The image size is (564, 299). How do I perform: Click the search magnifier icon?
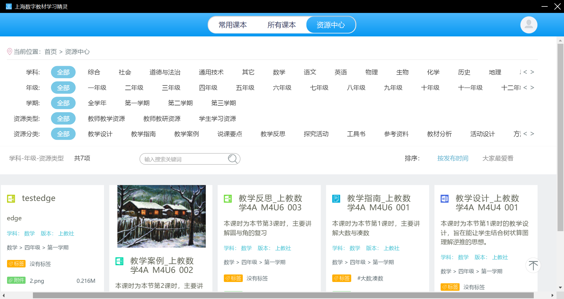click(233, 159)
